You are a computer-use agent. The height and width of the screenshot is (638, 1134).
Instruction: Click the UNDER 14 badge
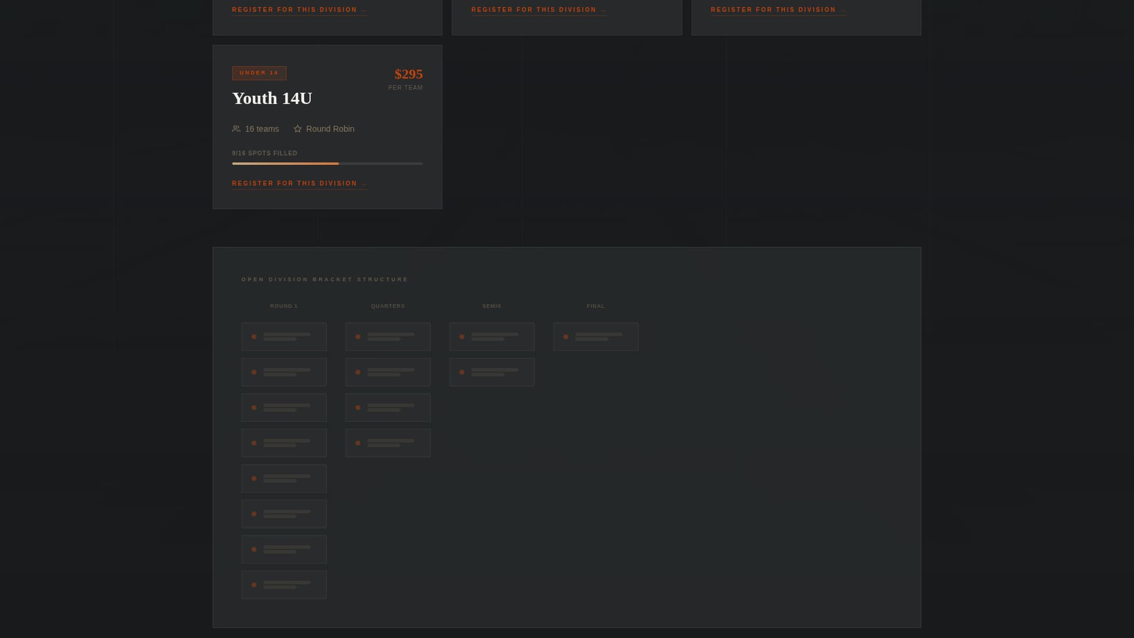pyautogui.click(x=259, y=73)
